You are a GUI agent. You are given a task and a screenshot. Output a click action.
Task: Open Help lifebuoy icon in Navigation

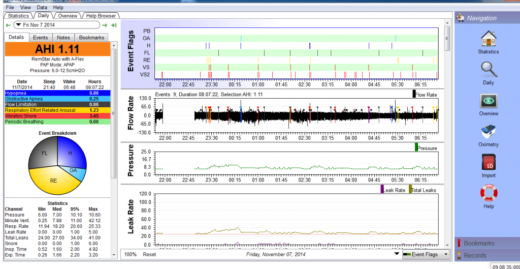[488, 193]
